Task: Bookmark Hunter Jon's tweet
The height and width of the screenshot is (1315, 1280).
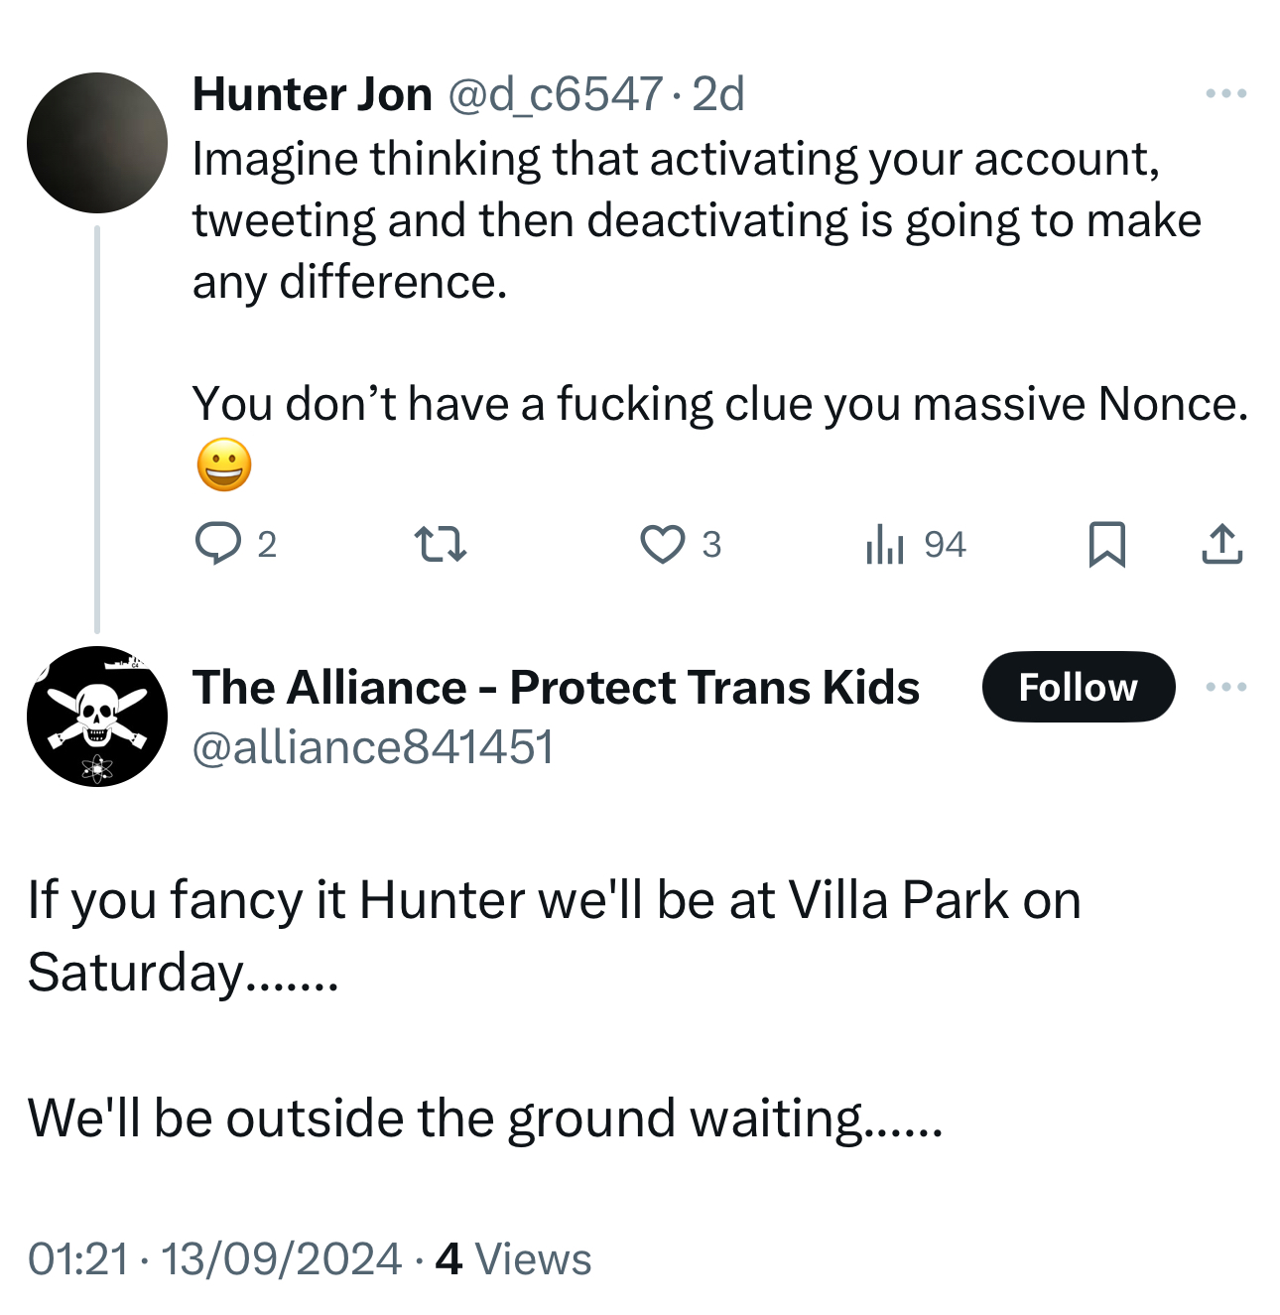Action: [x=1106, y=544]
